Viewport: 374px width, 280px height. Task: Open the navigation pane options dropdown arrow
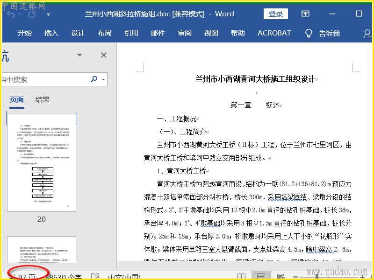pos(80,55)
